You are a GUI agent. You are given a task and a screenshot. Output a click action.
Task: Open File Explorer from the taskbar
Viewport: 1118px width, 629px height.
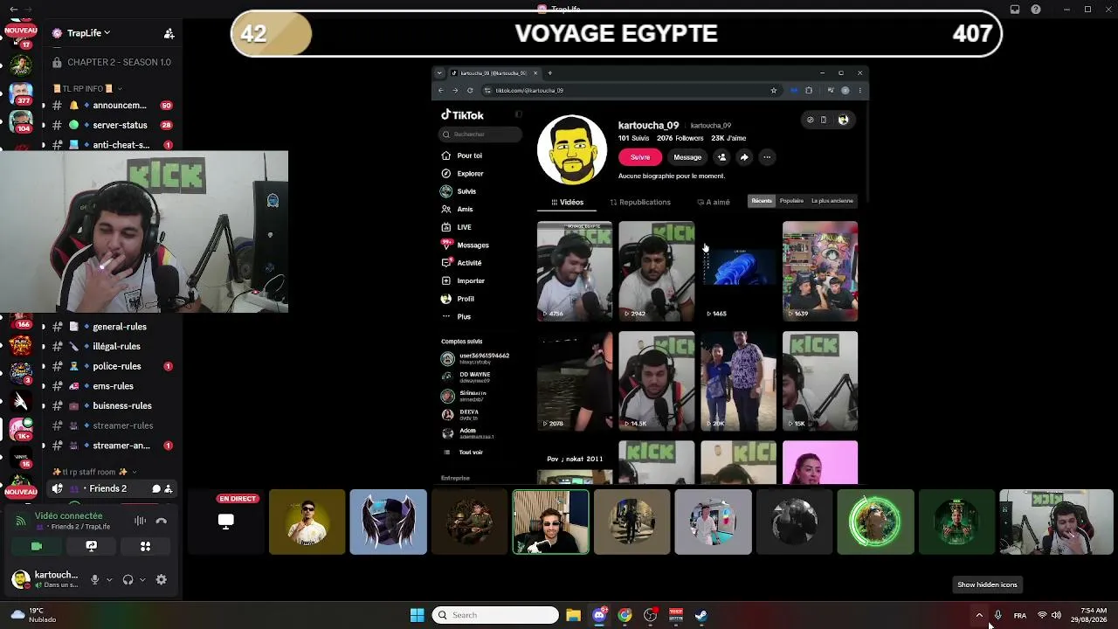click(x=573, y=615)
